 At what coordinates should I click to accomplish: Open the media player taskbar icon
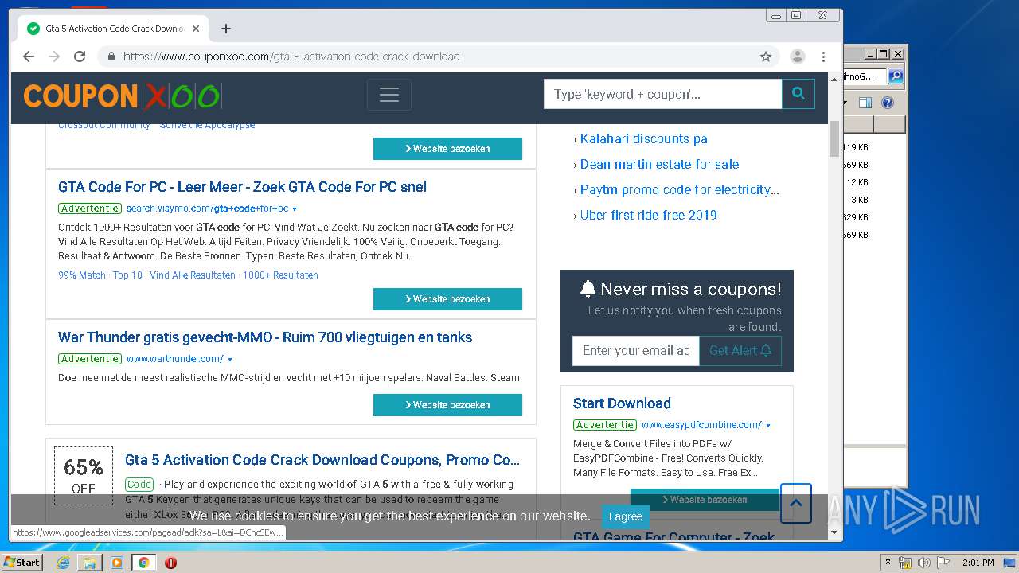click(117, 563)
